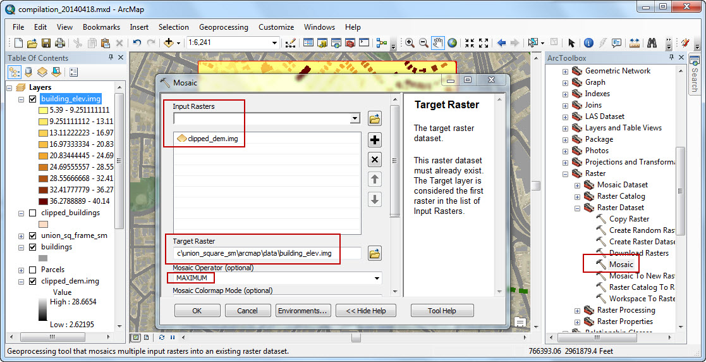Click the ArcToolbox red toolbox toolbar icon
Screen dimensions: 706x362
(350, 43)
